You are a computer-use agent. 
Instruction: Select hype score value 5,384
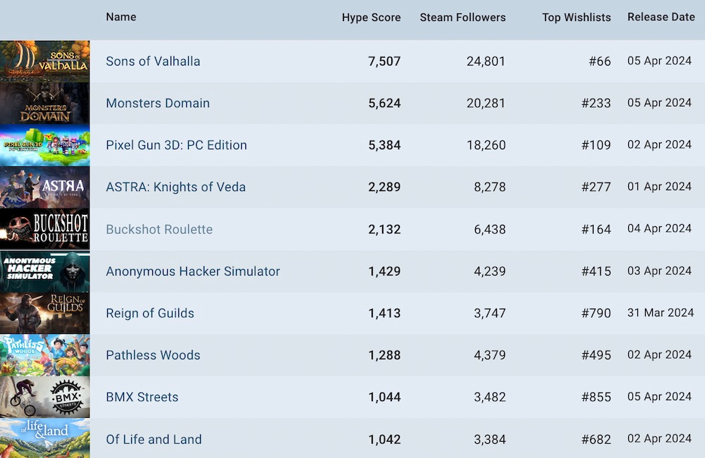pos(384,144)
